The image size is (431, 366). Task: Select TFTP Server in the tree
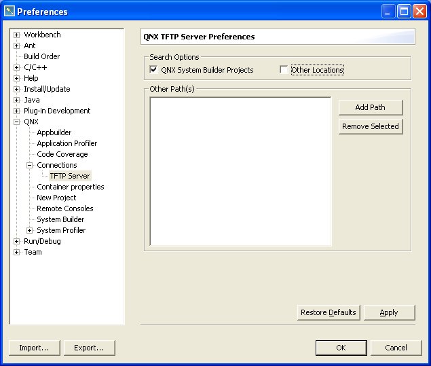(x=69, y=176)
